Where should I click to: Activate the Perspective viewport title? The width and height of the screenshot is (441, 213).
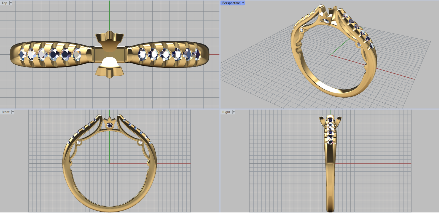[x=231, y=3]
